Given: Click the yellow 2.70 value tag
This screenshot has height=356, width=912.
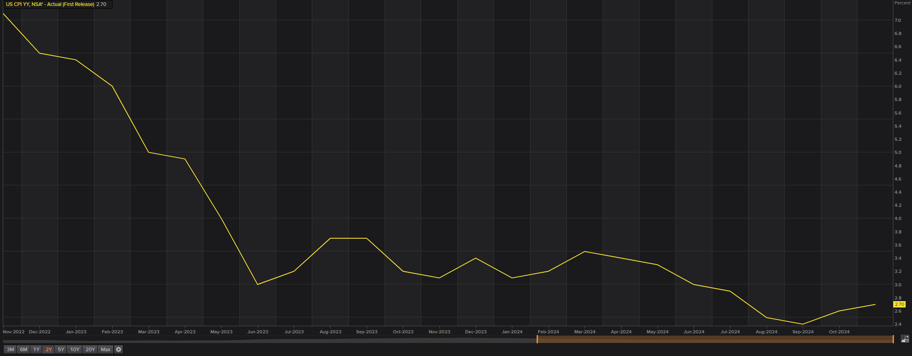Looking at the screenshot, I should 899,304.
